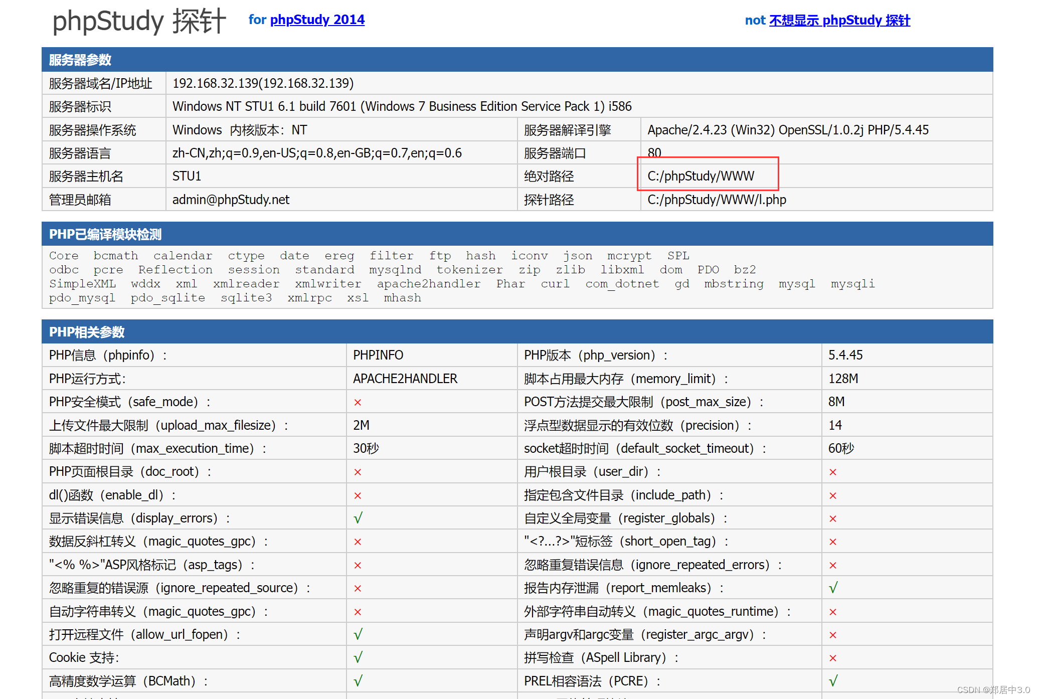Click the register_globals red cross mark

833,518
